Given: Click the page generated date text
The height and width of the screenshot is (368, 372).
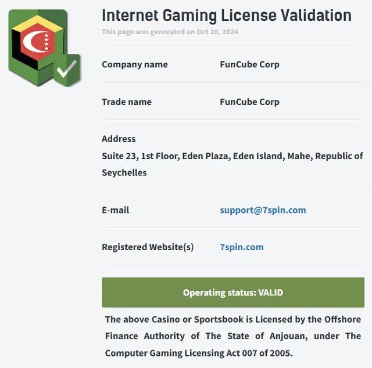Looking at the screenshot, I should [170, 32].
